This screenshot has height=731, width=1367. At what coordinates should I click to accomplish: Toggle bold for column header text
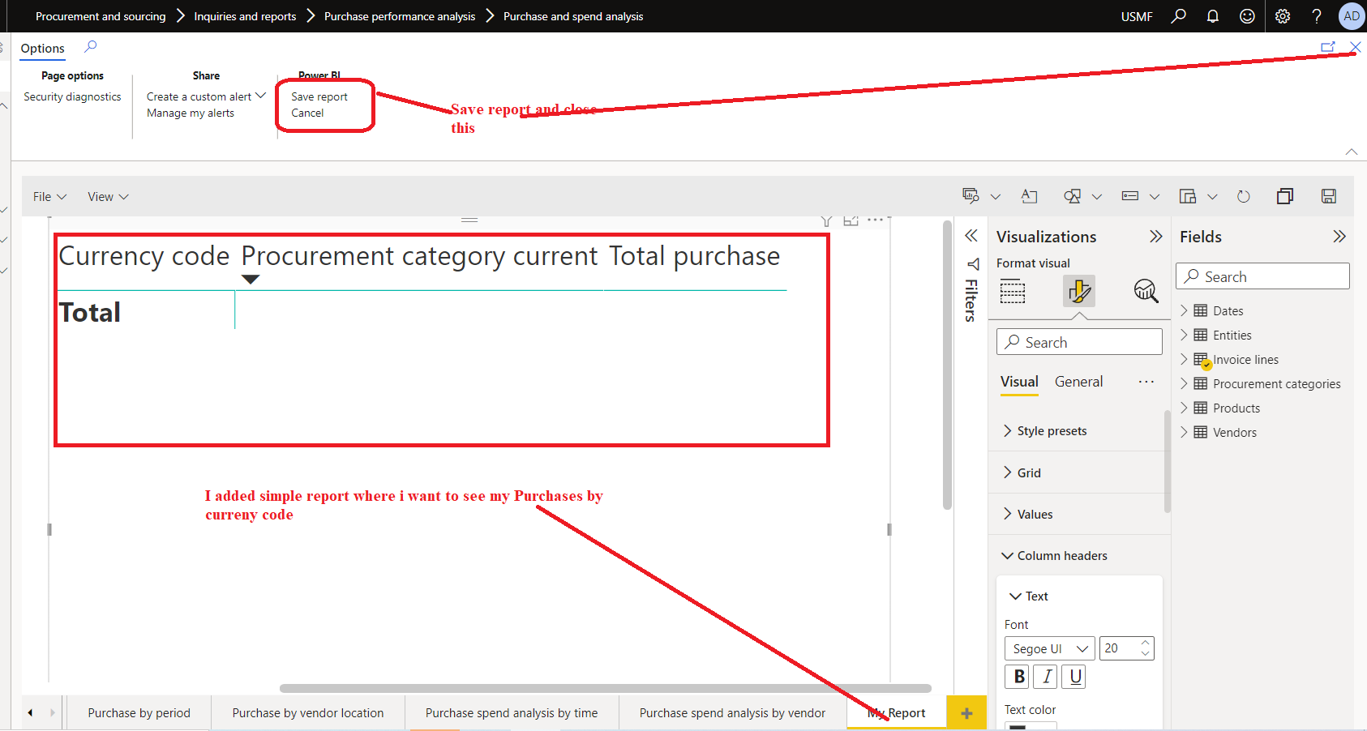click(x=1017, y=676)
